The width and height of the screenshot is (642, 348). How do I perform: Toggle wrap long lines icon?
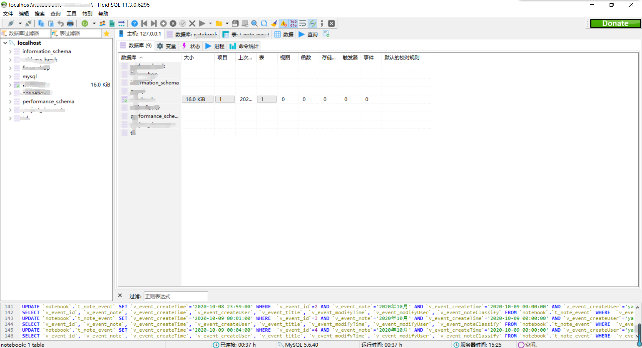coord(303,23)
